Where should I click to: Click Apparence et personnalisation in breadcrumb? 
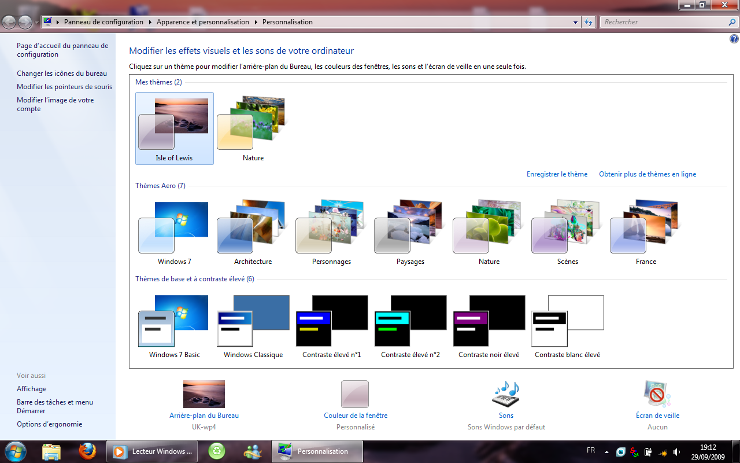203,22
